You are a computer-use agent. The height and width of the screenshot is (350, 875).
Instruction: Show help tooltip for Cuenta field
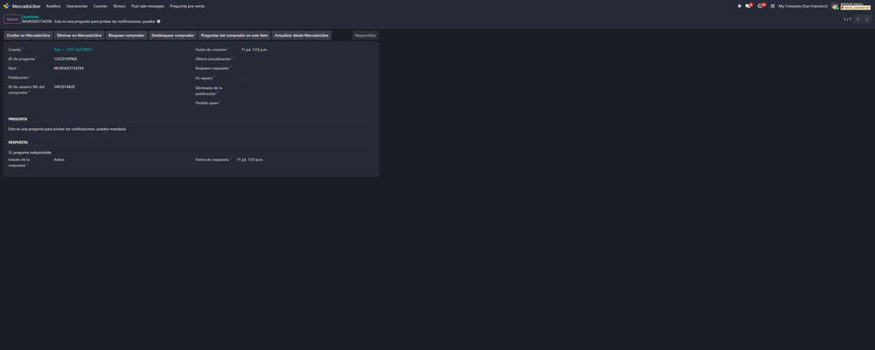coord(22,49)
